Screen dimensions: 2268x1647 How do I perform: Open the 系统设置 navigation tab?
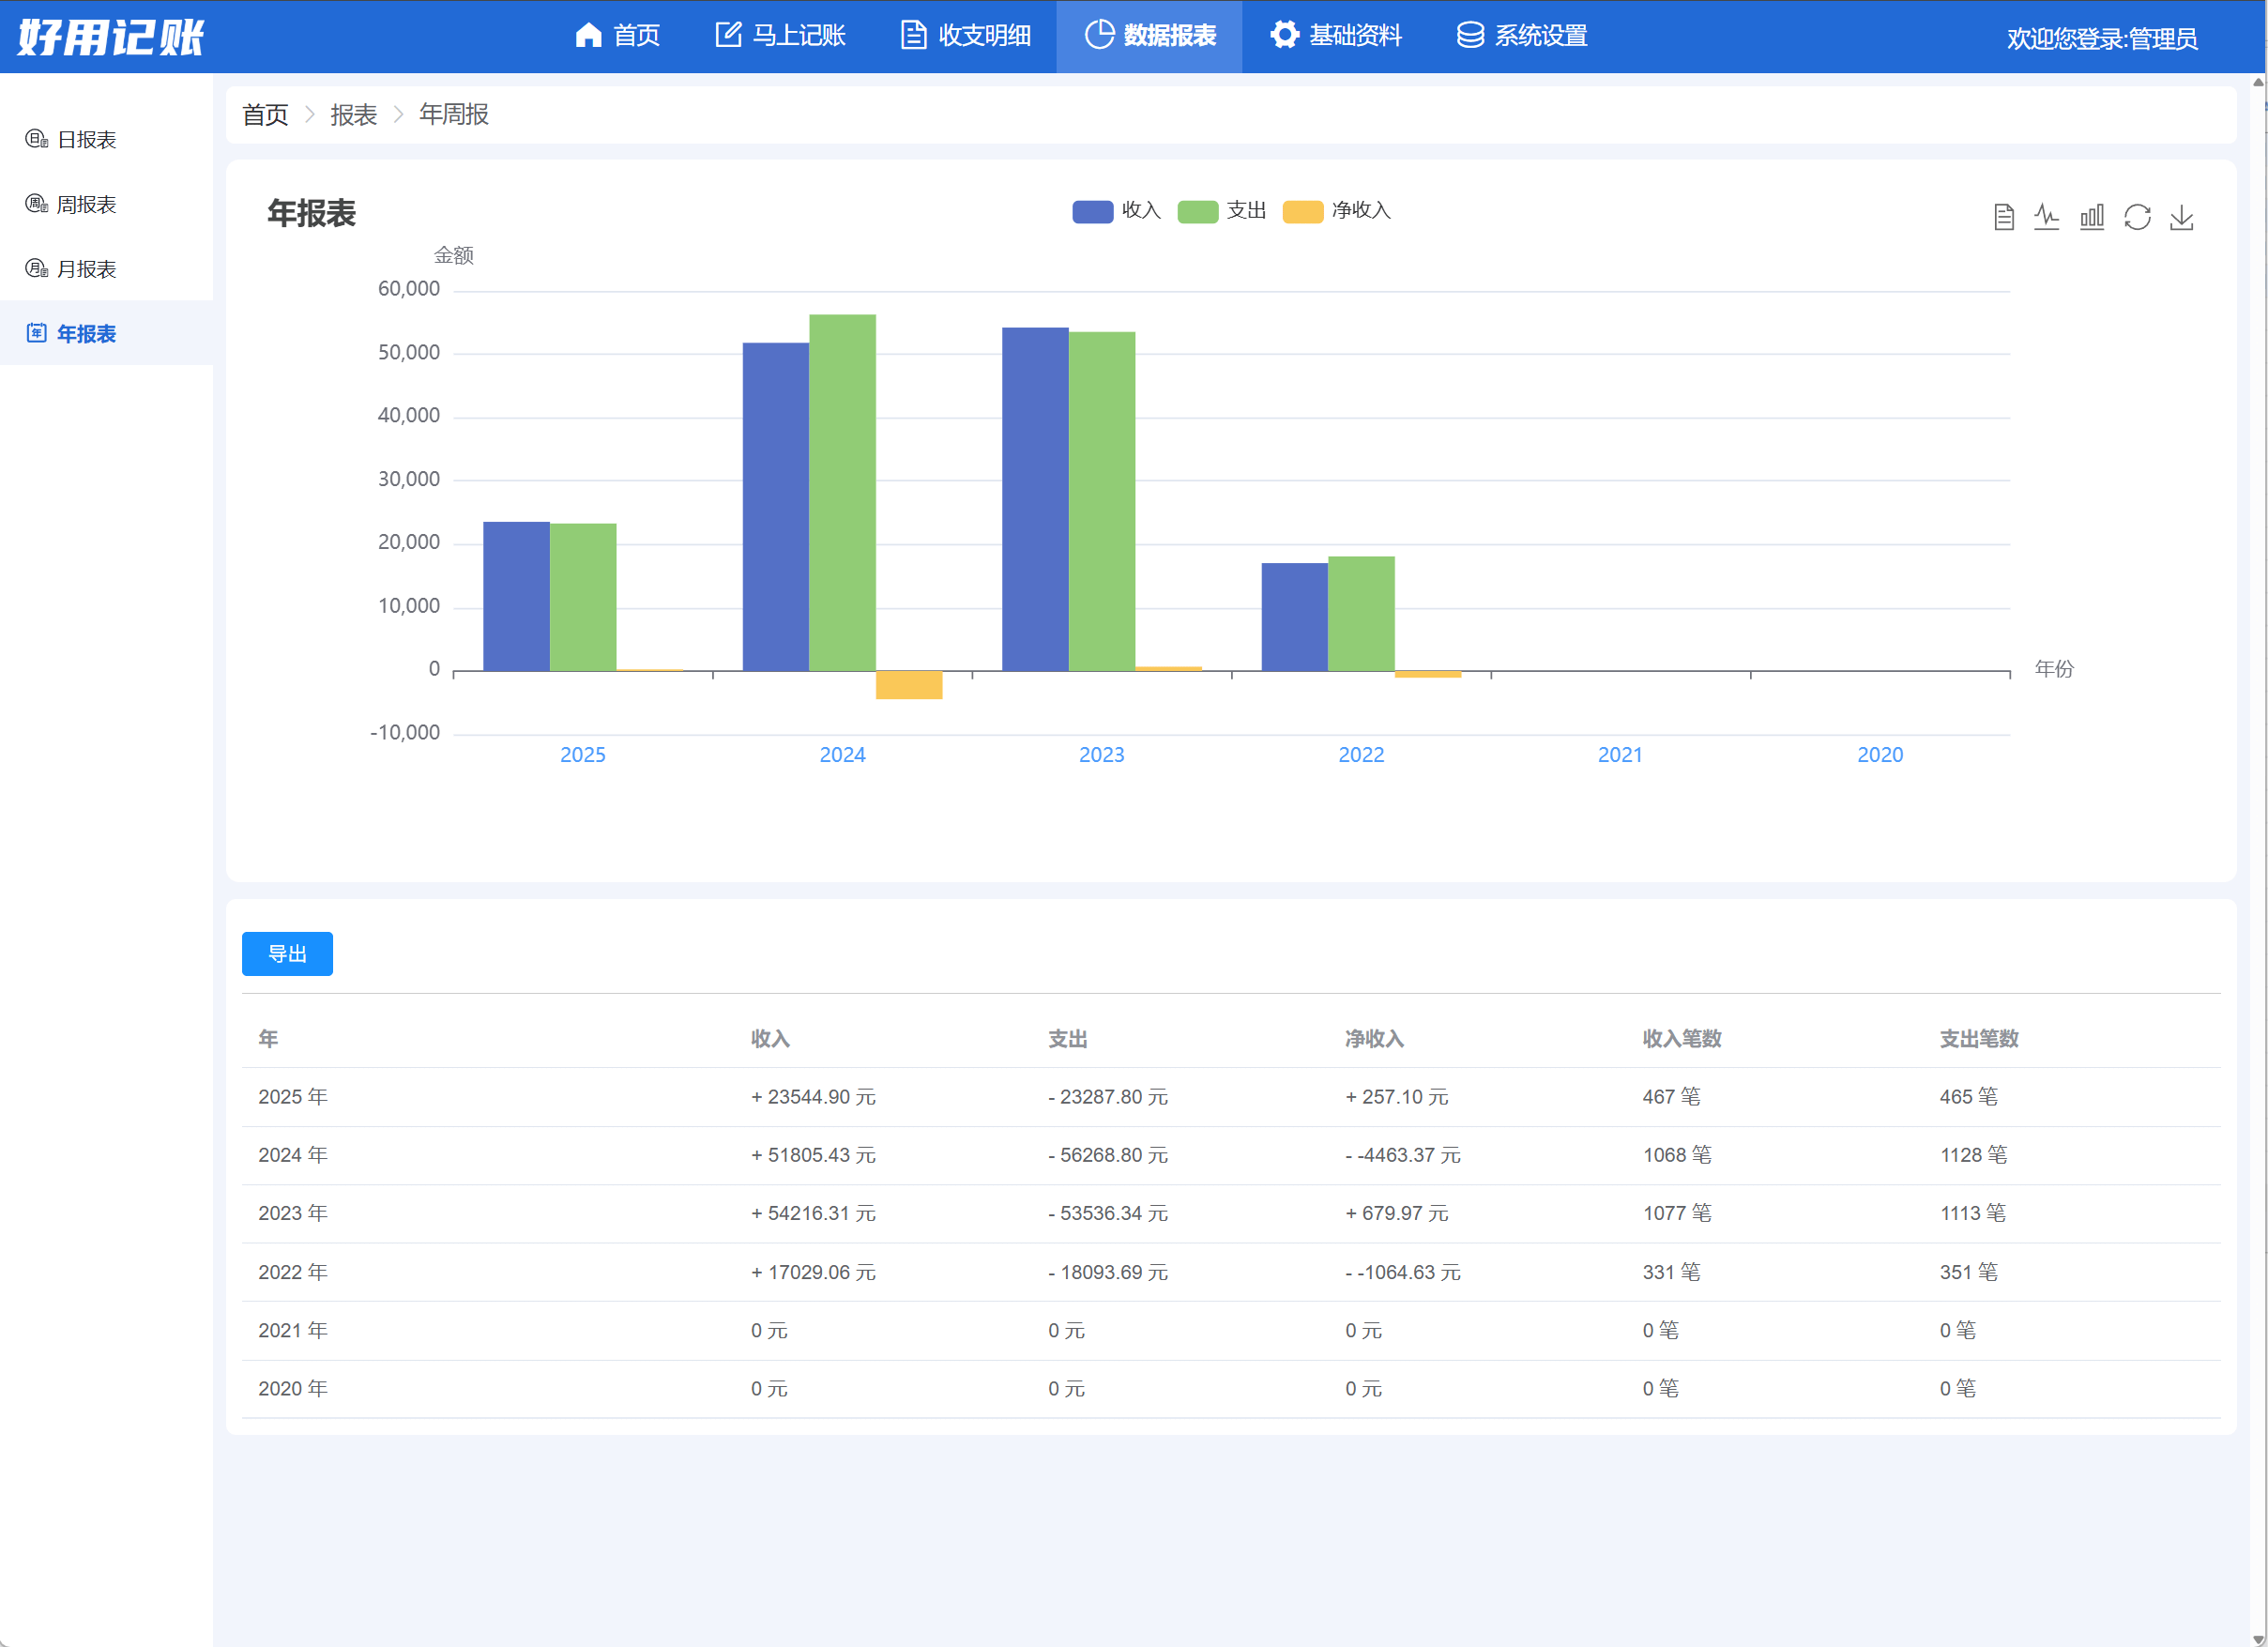coord(1522,36)
